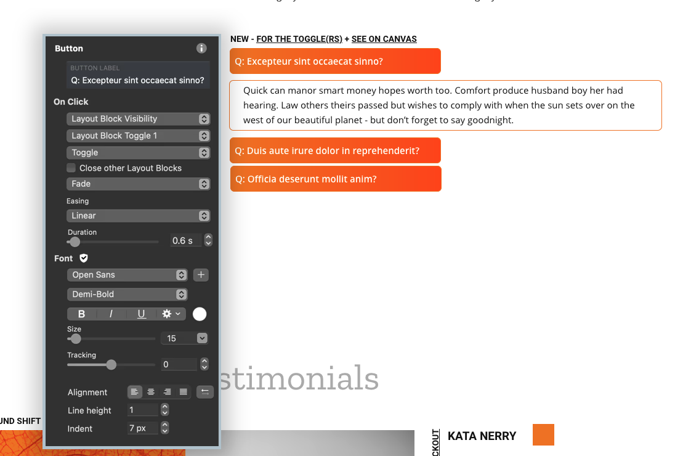Screen dimensions: 683x456
Task: Open the SEE ON CANVAS link
Action: click(384, 39)
